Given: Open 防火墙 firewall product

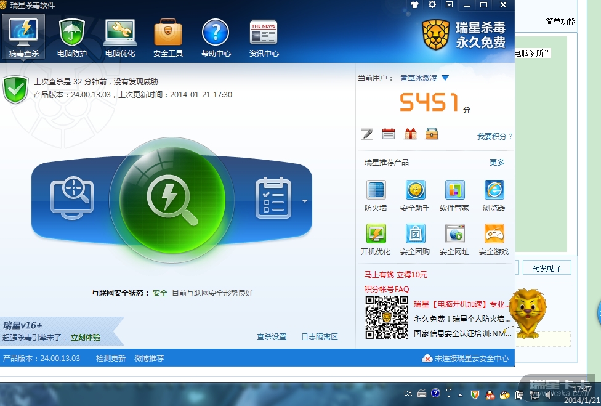Looking at the screenshot, I should tap(376, 196).
